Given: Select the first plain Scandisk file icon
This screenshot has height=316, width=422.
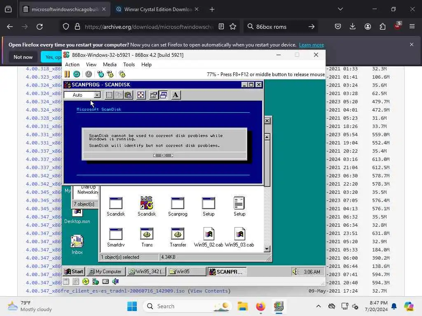Looking at the screenshot, I should point(116,206).
